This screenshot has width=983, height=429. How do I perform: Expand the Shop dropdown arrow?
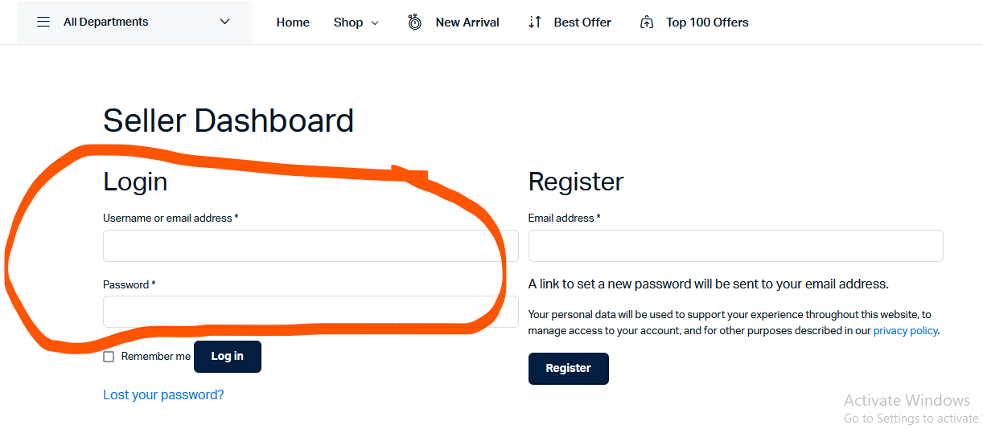click(x=375, y=23)
